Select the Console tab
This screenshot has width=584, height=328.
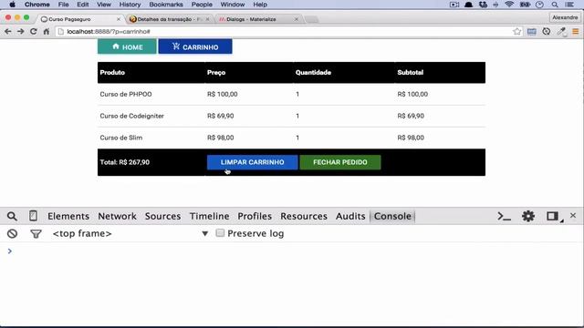(x=392, y=216)
